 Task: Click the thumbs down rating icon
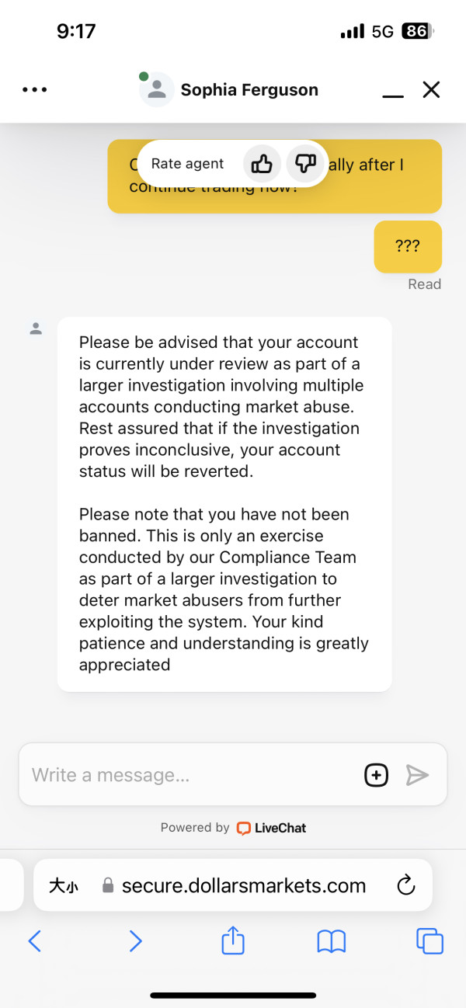coord(305,164)
